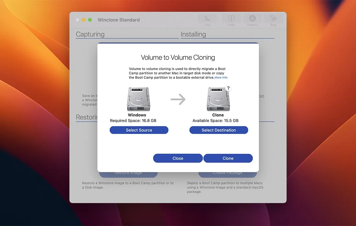Screen dimensions: 356x226
Task: Click the Select Source button
Action: [x=139, y=130]
